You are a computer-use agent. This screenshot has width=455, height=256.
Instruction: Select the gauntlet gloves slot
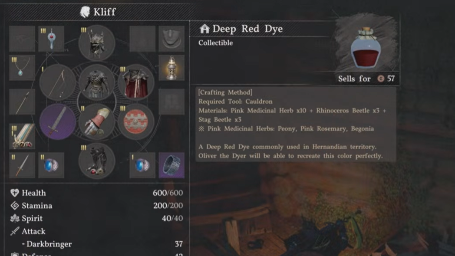97,122
